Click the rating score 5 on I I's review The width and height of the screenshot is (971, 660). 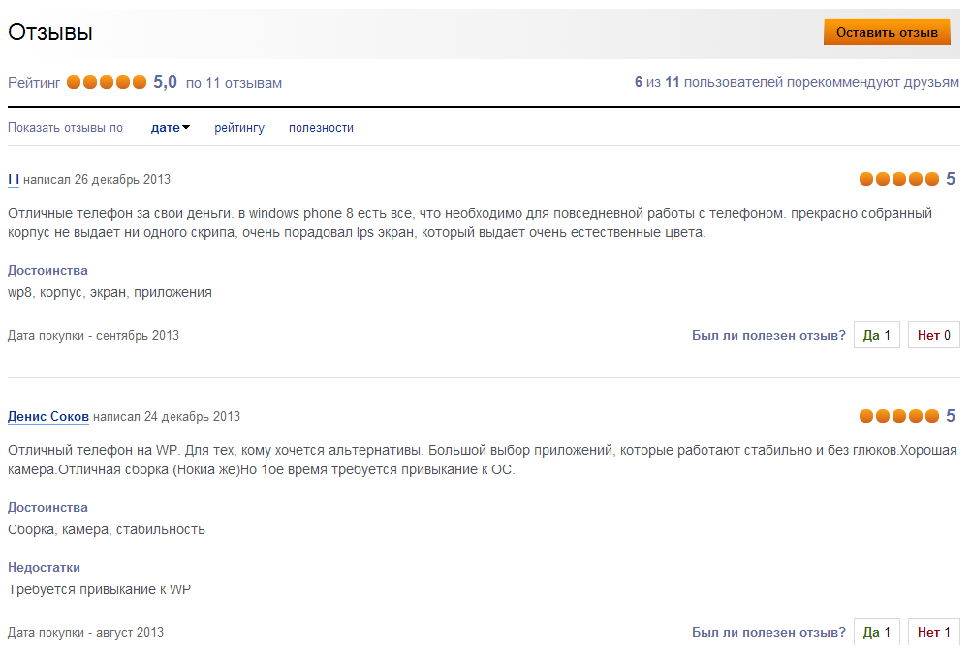951,179
